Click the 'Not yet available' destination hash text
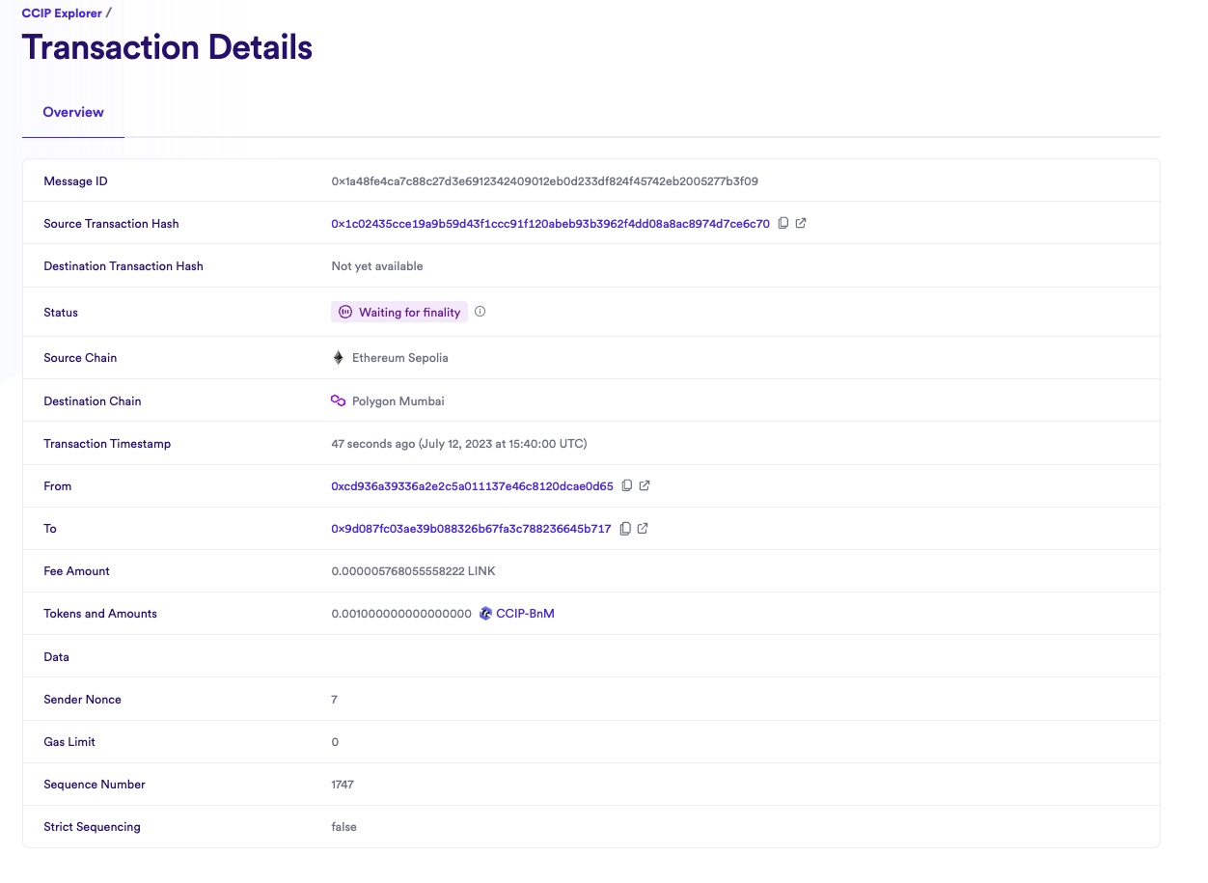The height and width of the screenshot is (883, 1208). click(x=377, y=266)
